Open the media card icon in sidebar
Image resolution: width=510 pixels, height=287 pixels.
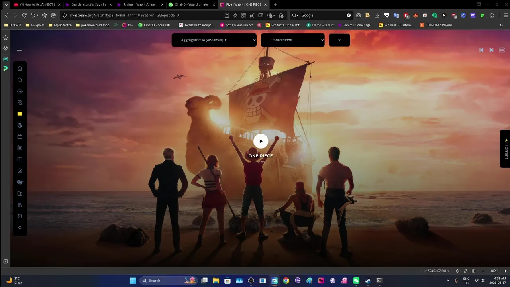[x=20, y=148]
